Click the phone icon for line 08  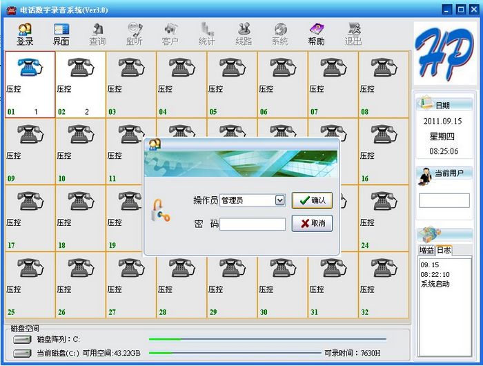(384, 68)
